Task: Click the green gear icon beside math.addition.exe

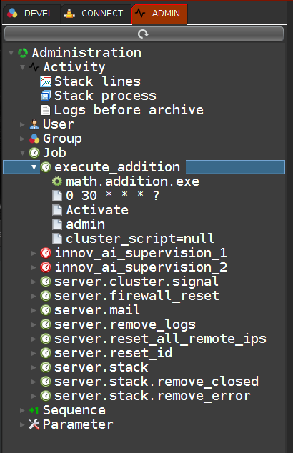Action: [57, 181]
